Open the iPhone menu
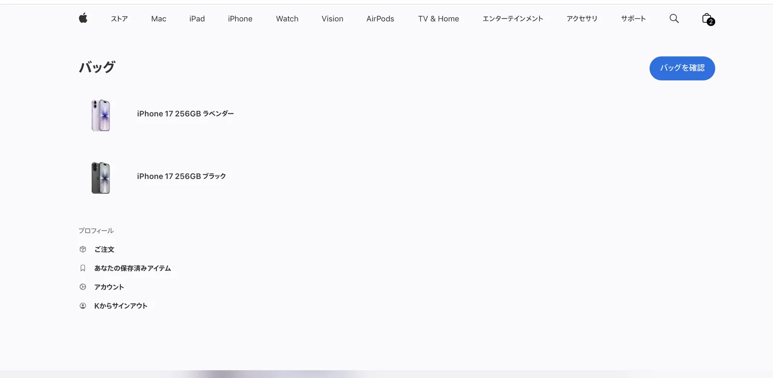Viewport: 773px width, 378px height. point(240,19)
